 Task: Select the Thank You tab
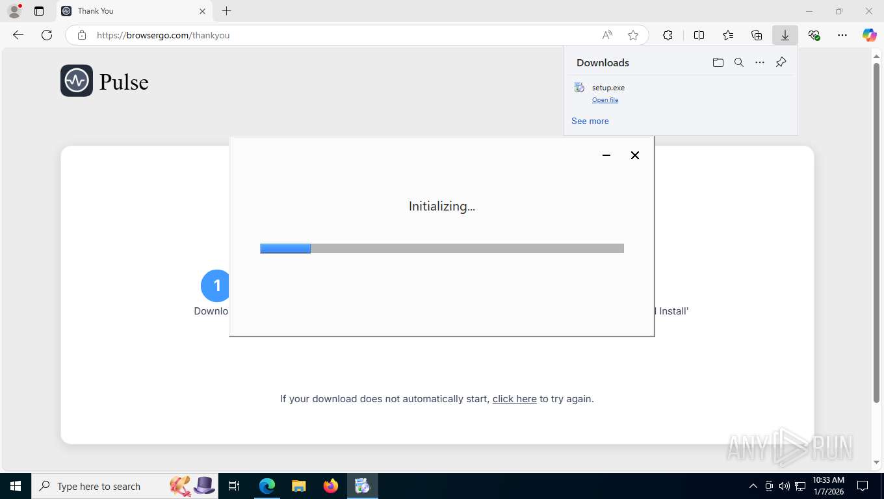133,11
